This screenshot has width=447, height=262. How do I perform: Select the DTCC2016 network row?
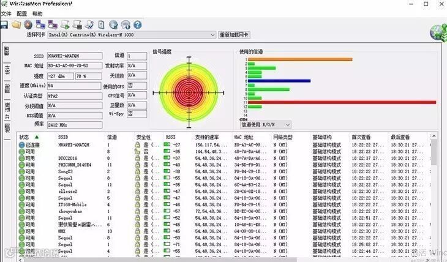coord(223,158)
